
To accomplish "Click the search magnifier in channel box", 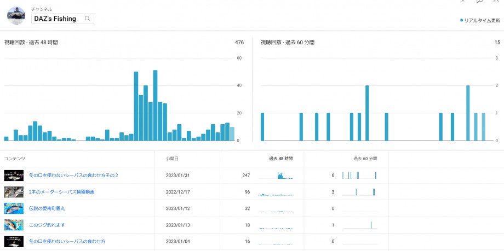I will click(87, 19).
